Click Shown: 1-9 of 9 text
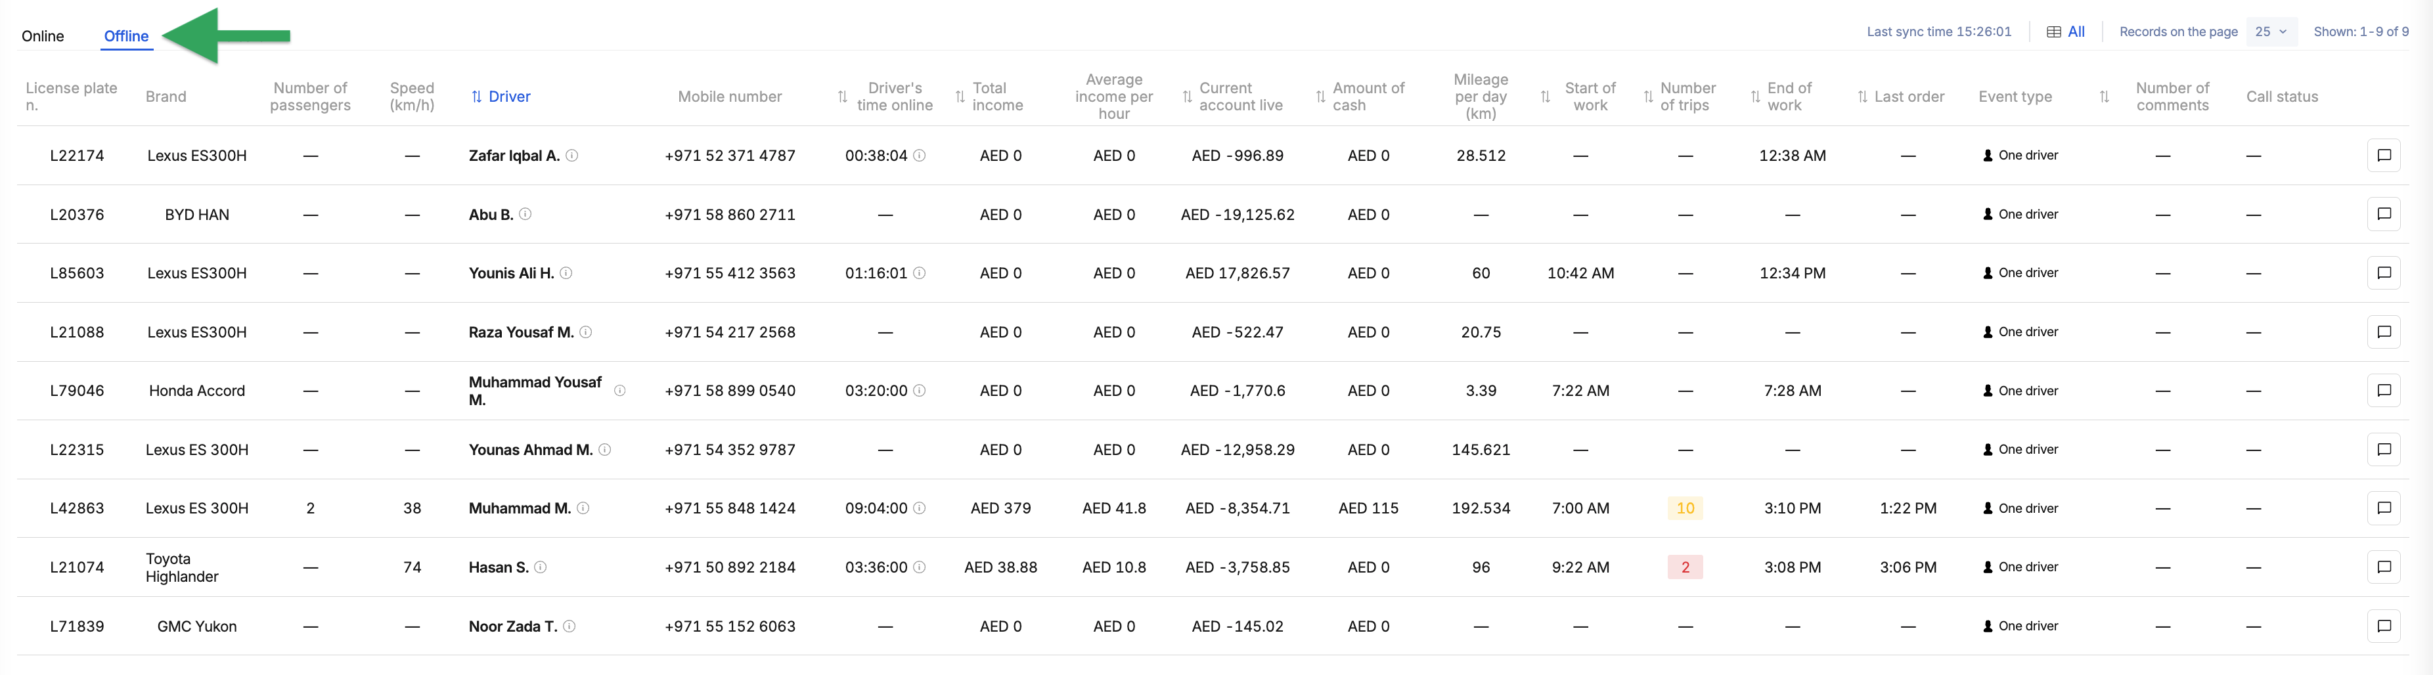This screenshot has width=2433, height=675. point(2361,32)
